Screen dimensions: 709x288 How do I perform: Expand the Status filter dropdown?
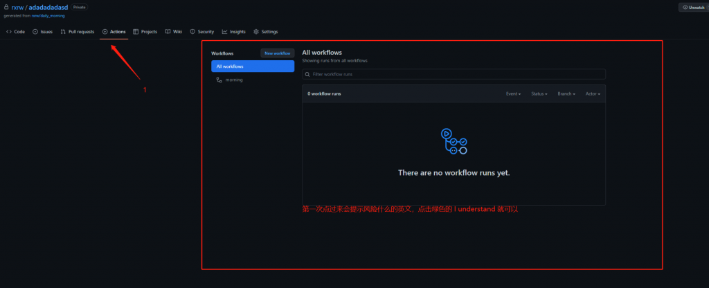pos(539,94)
